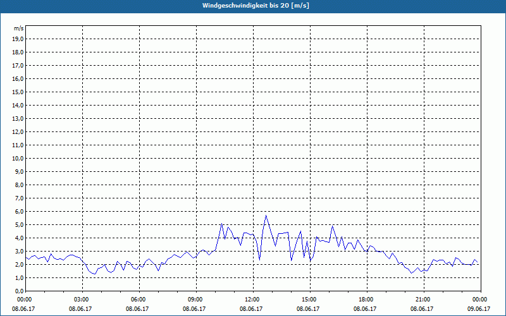Select the "7,0" y-axis value
Viewport: 506px width, 316px height.
[x=20, y=198]
